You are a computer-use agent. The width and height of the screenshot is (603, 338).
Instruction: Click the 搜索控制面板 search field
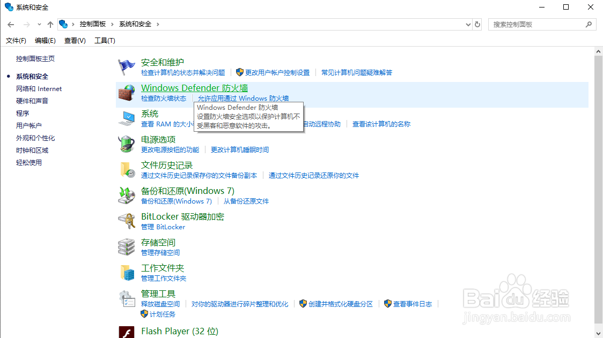(x=542, y=24)
